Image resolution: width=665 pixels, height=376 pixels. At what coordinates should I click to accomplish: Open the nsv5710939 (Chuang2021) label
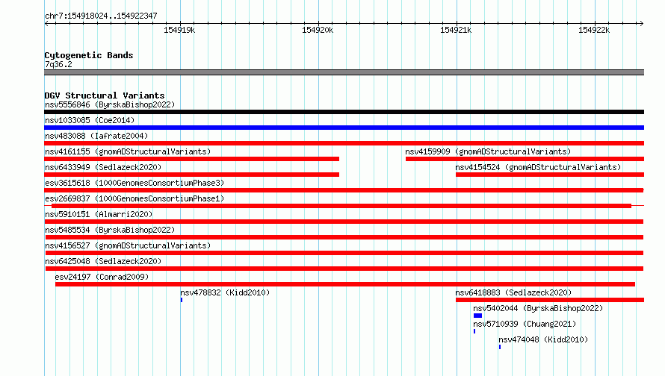[525, 324]
